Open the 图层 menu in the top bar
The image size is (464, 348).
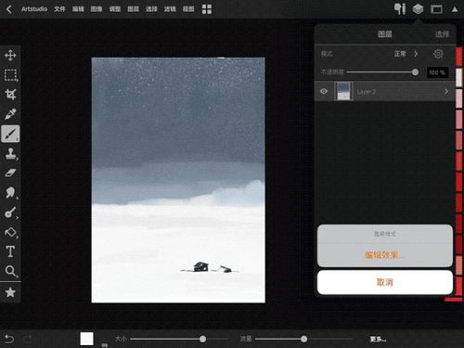[133, 9]
